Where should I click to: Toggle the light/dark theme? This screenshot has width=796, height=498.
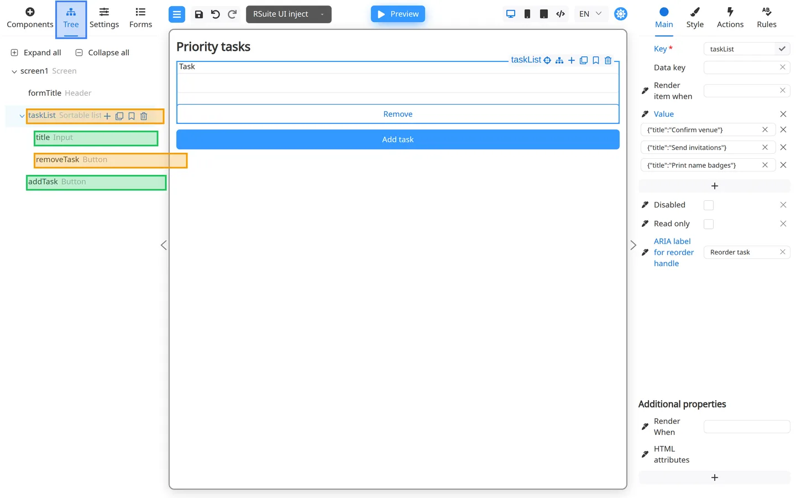coord(621,14)
